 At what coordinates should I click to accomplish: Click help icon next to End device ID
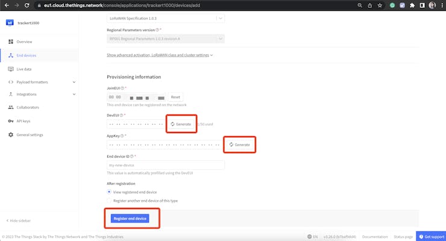click(x=132, y=156)
